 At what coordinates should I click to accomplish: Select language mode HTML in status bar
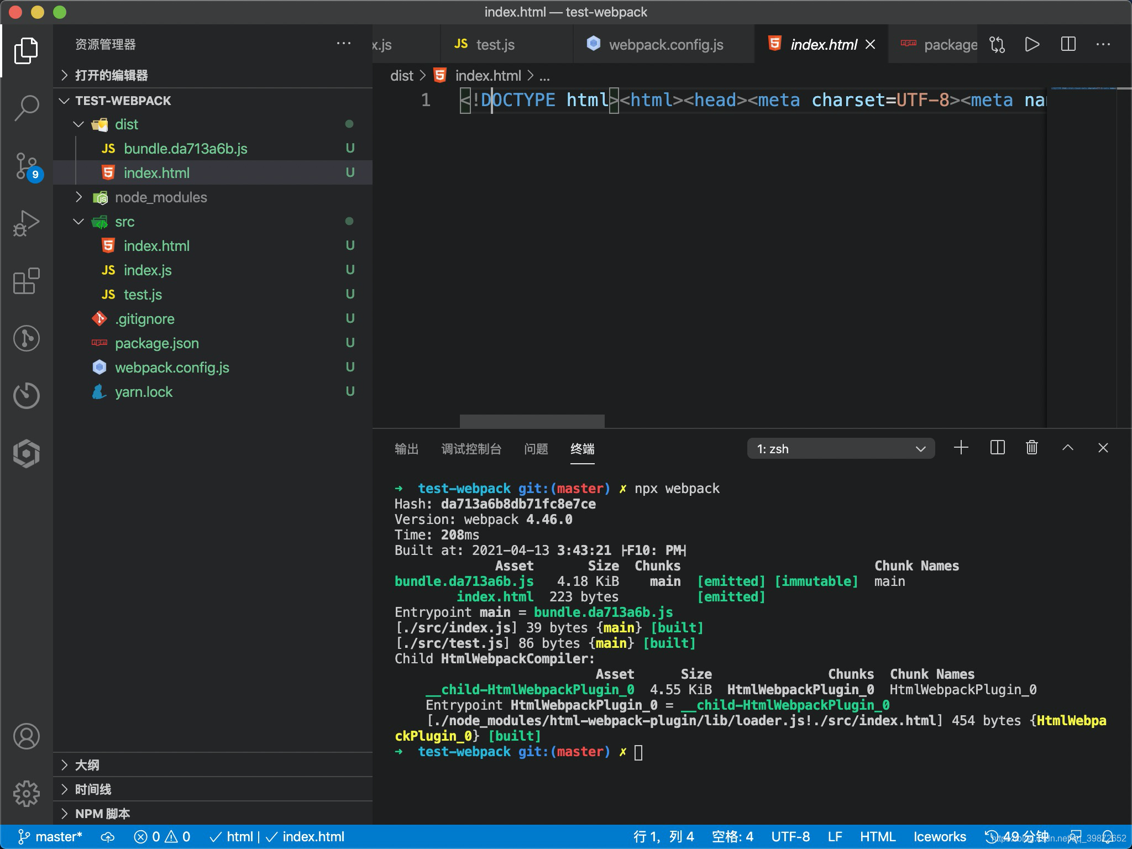click(x=877, y=837)
